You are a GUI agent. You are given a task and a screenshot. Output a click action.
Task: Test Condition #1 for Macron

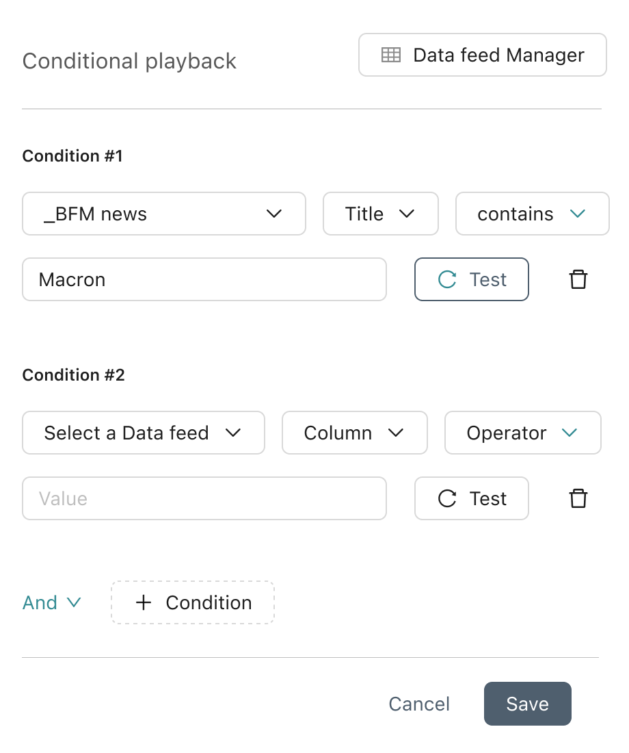[472, 279]
